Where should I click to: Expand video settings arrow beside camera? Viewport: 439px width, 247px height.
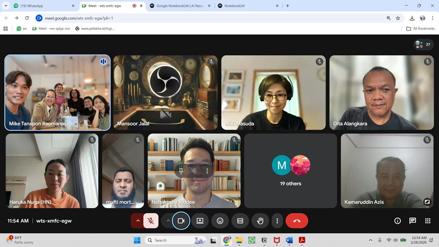click(168, 221)
